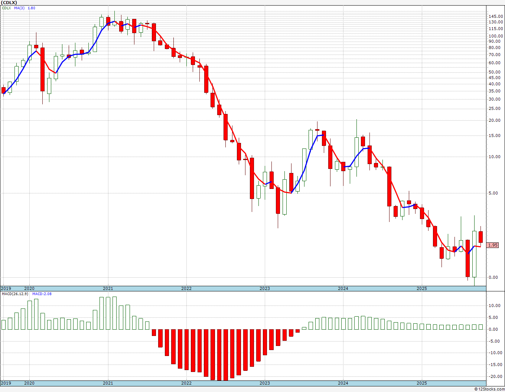This screenshot has width=505, height=392.
Task: Click the -20.00 MACD axis label
Action: click(x=494, y=376)
